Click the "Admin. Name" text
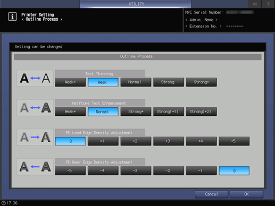Viewport: 275px width, 206px height. click(201, 20)
